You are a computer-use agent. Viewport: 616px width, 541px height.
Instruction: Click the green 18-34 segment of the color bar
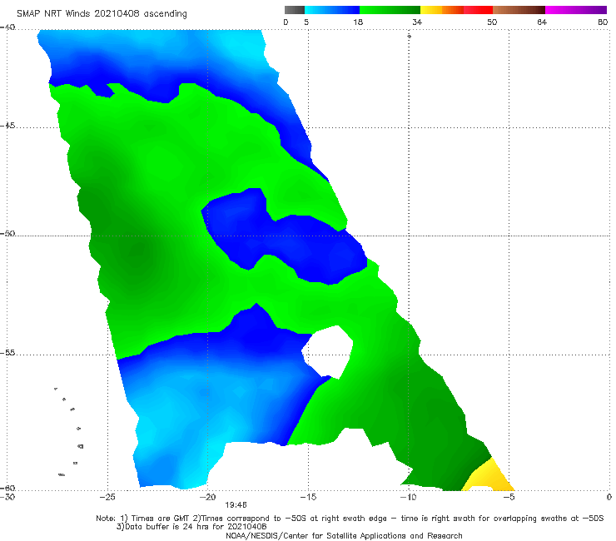click(x=390, y=10)
